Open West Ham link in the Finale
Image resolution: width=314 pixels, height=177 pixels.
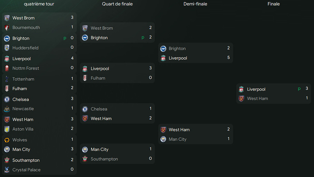[257, 98]
